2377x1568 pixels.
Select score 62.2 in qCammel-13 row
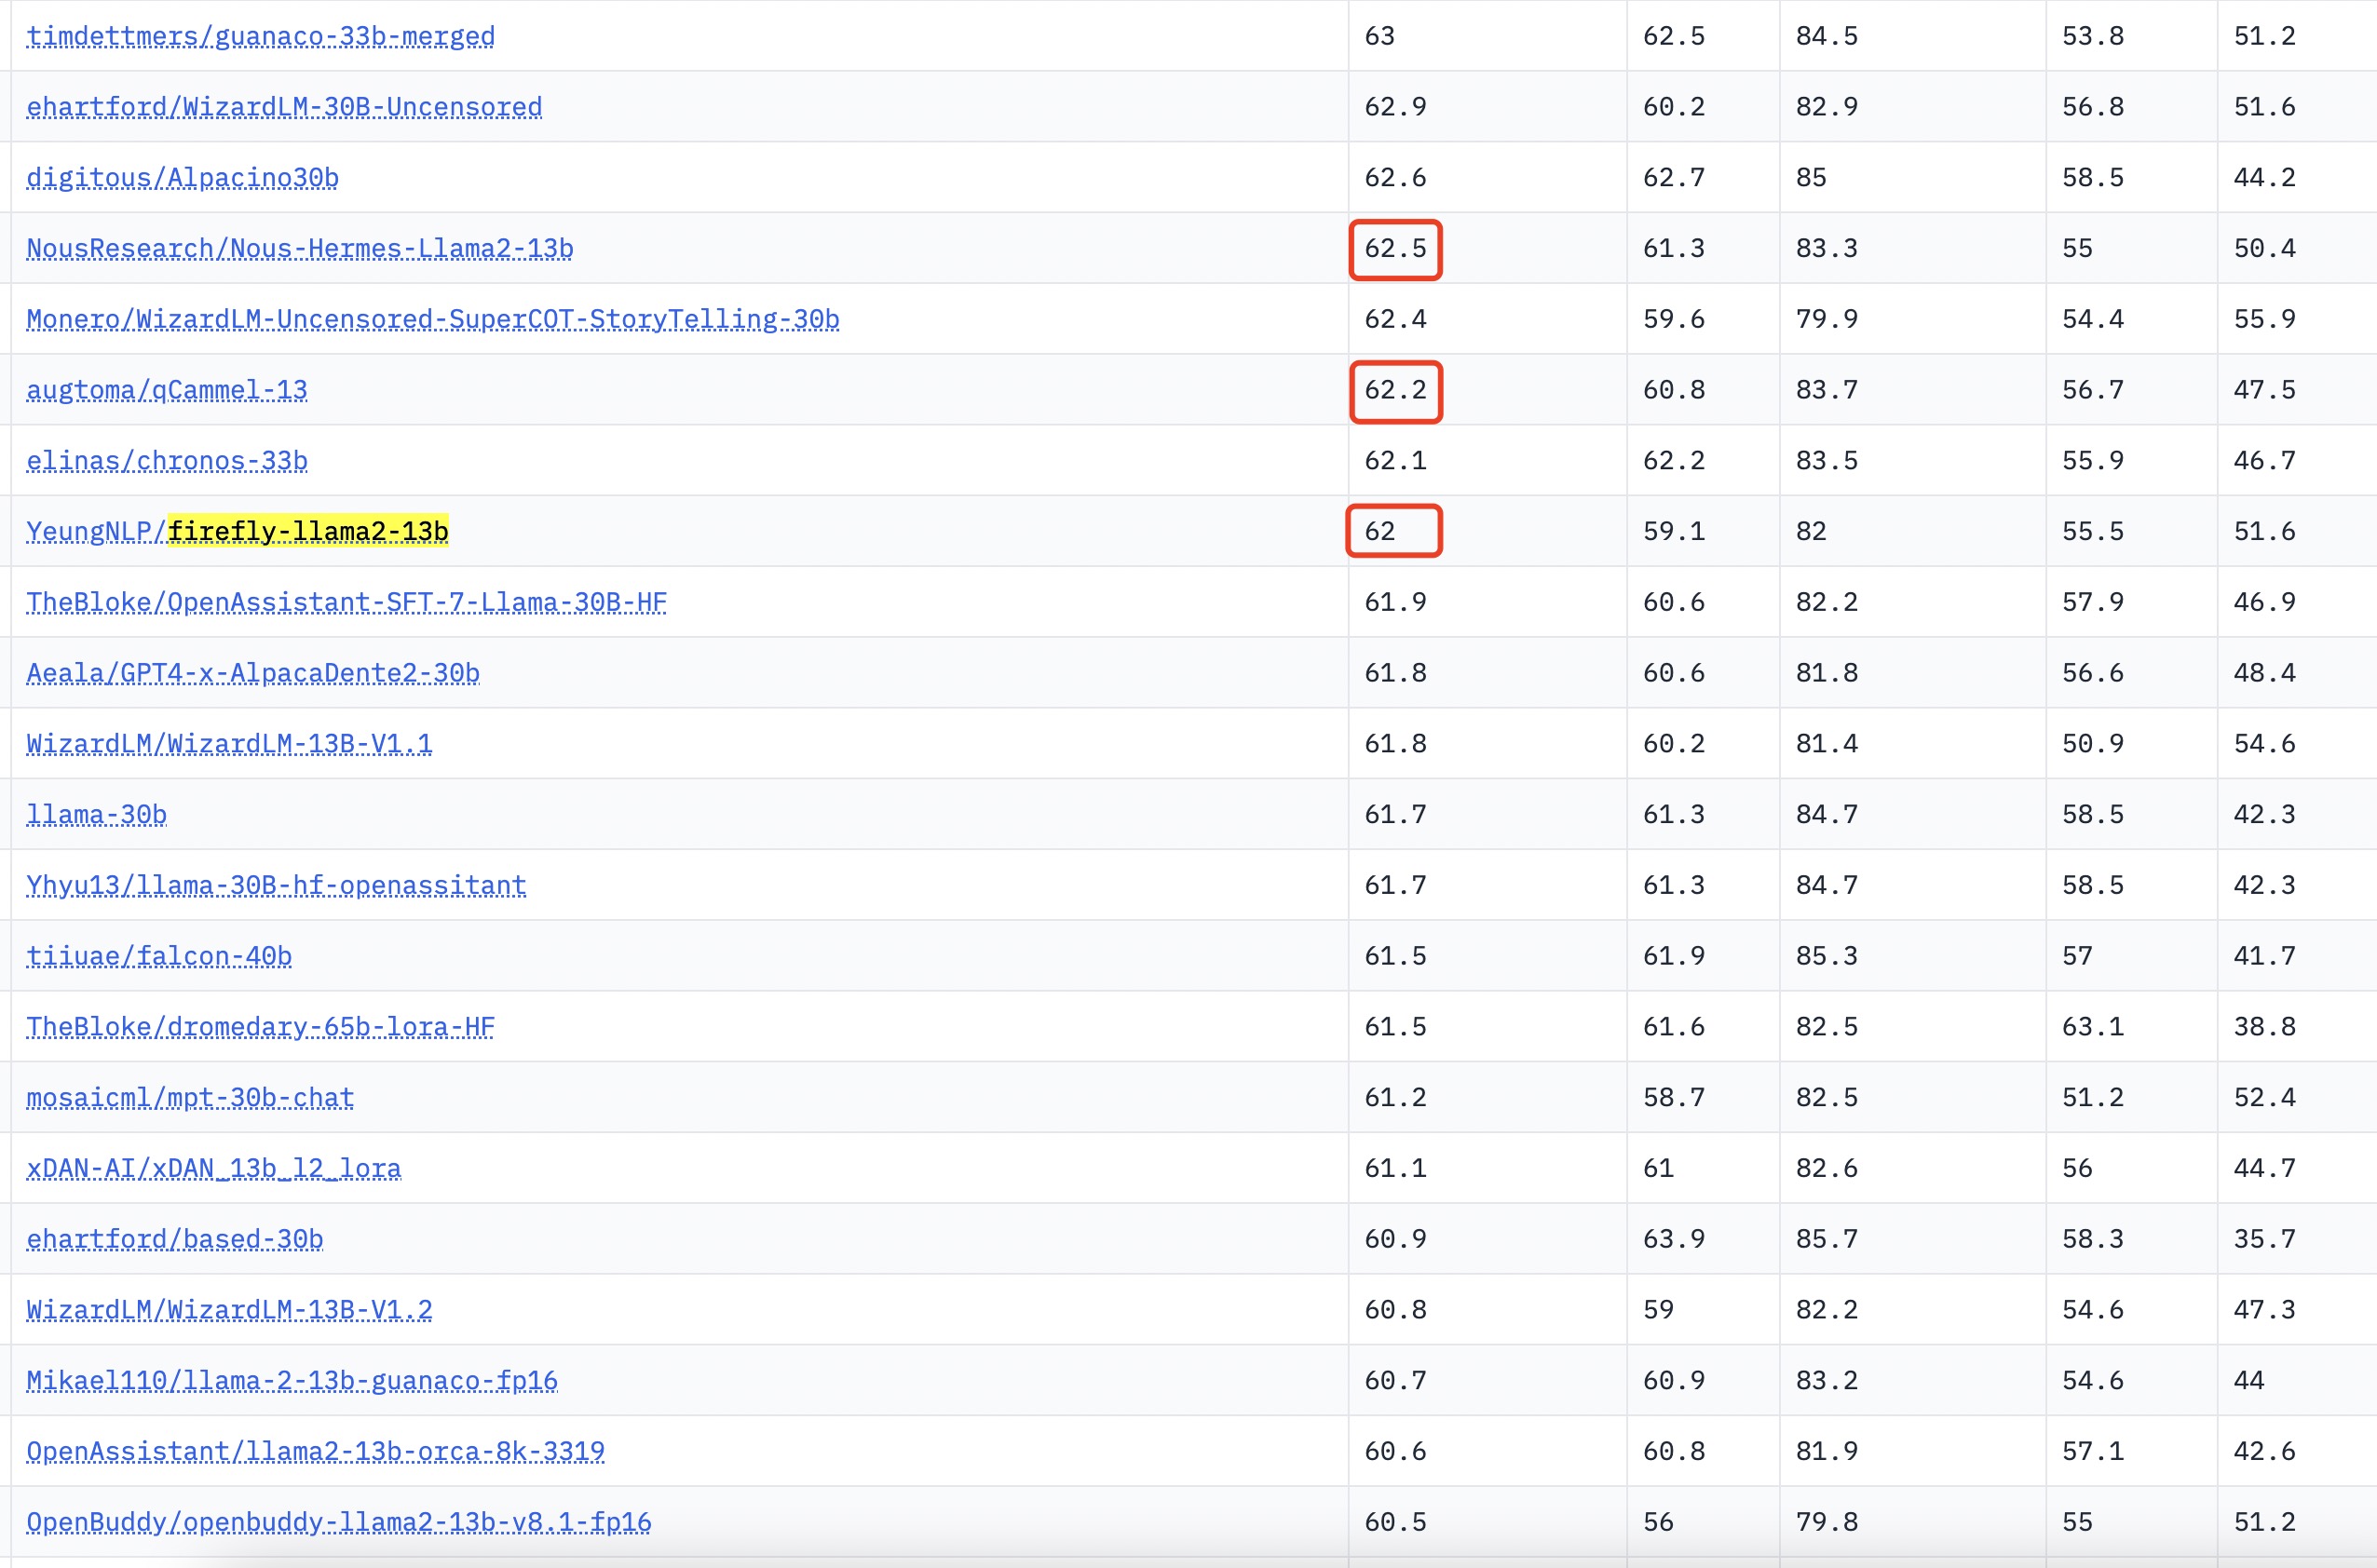1395,390
